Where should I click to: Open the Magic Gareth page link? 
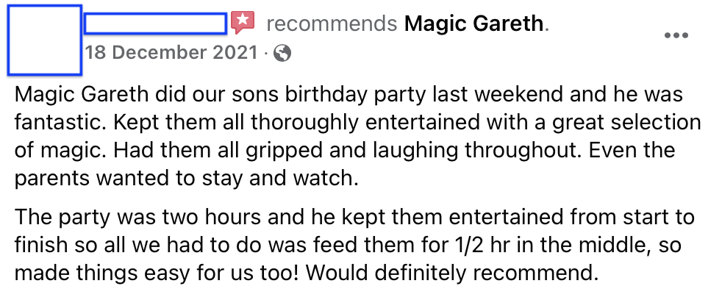coord(473,24)
